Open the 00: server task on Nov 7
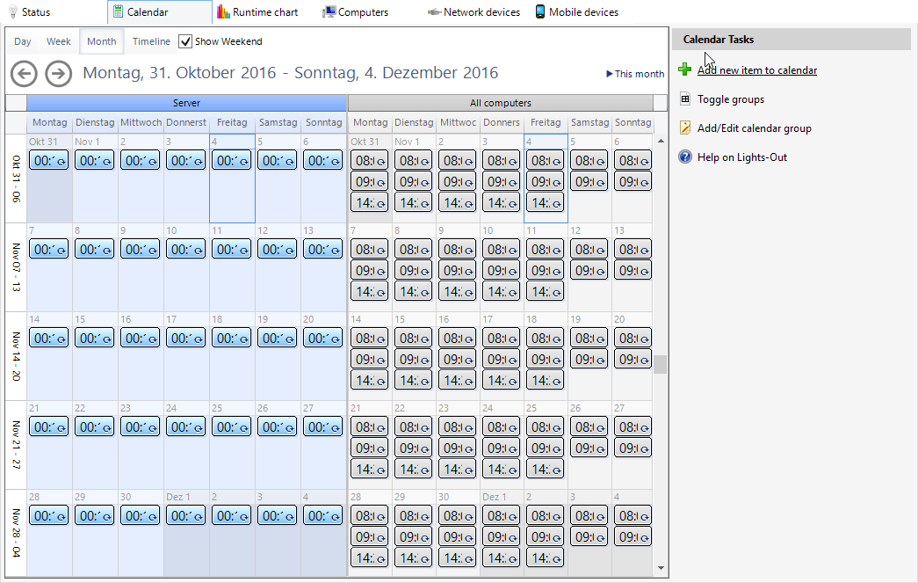The image size is (918, 583). (x=48, y=249)
